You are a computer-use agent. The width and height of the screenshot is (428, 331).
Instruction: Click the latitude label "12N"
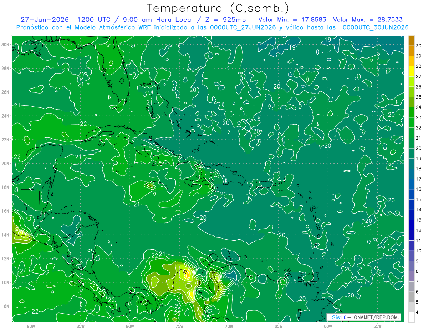coord(6,259)
